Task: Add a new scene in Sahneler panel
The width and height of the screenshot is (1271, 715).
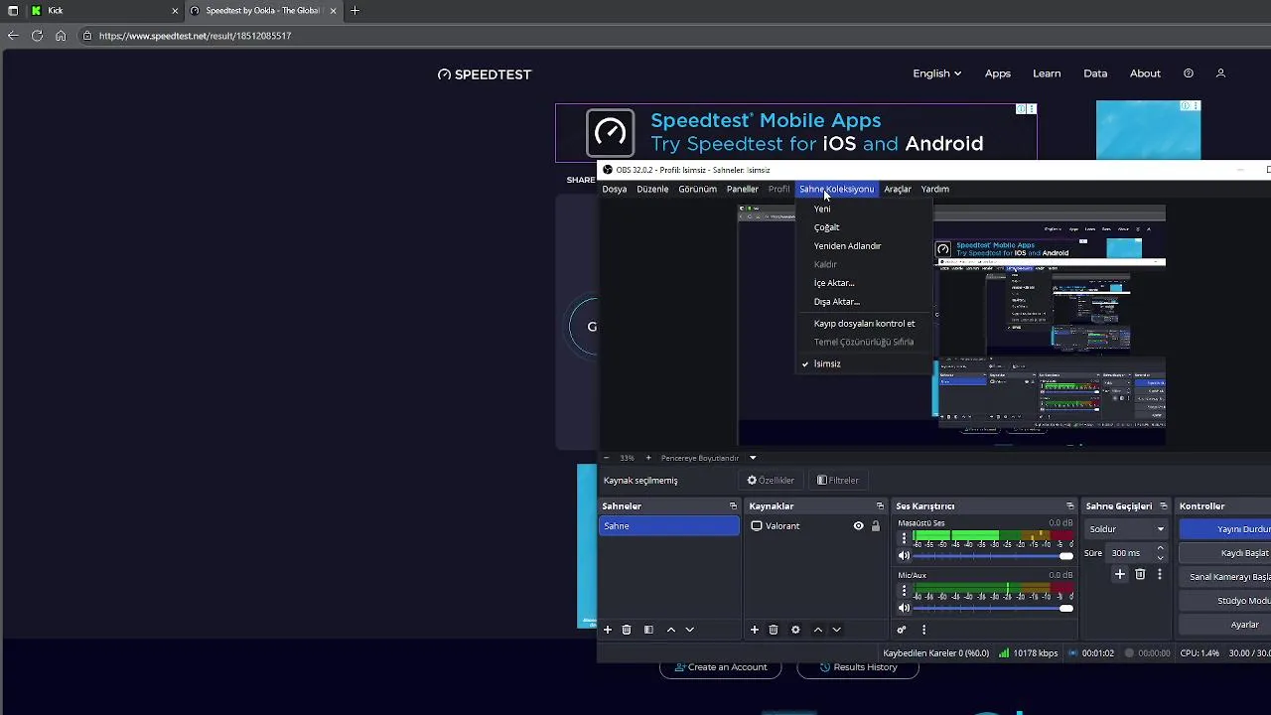Action: tap(608, 630)
